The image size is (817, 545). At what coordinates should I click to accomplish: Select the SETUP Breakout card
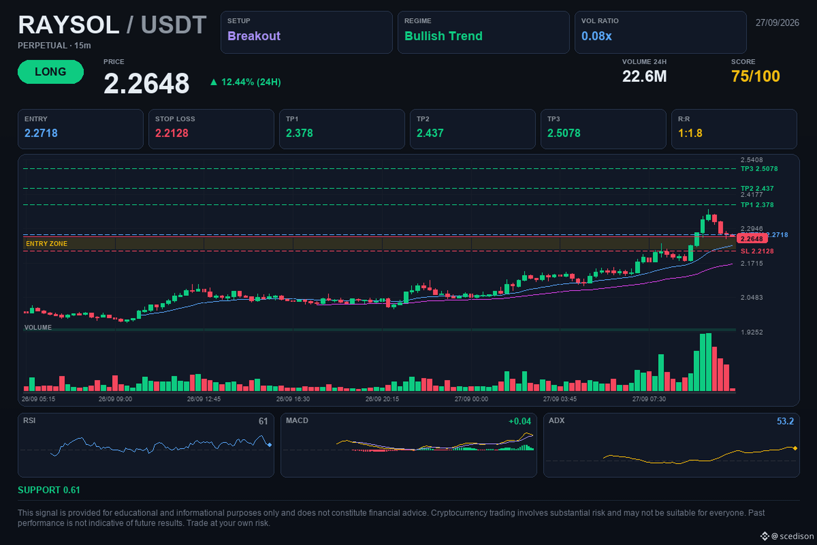click(306, 32)
